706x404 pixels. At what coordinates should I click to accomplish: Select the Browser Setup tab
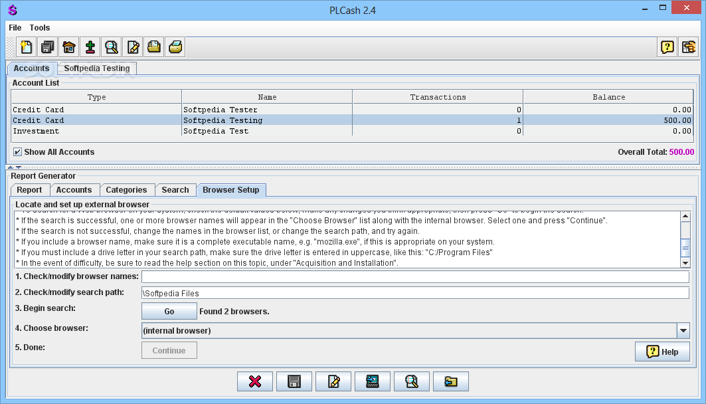(231, 190)
